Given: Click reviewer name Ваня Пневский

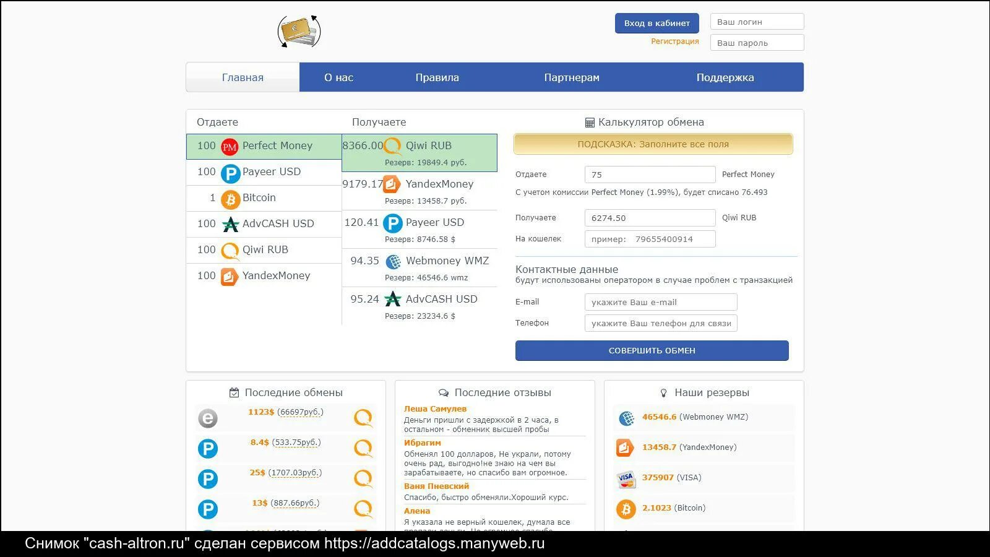Looking at the screenshot, I should pos(436,486).
